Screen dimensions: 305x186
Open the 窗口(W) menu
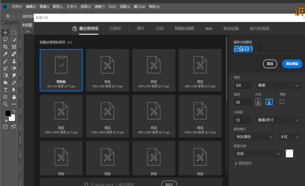(140, 7)
